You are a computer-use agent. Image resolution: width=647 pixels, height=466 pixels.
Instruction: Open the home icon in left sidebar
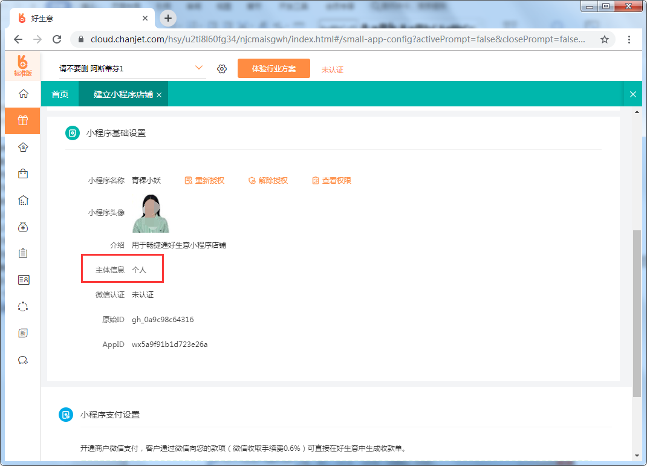(23, 94)
